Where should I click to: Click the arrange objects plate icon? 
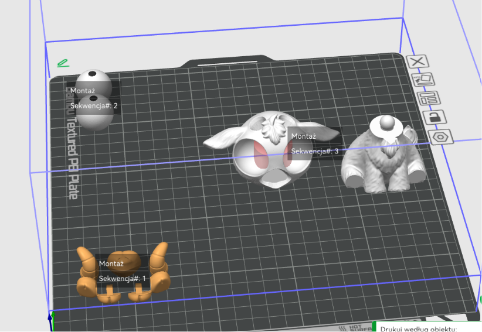(429, 98)
